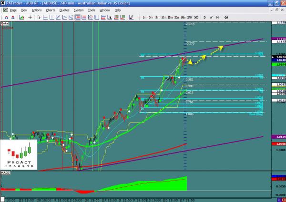The width and height of the screenshot is (286, 202).
Task: Set timeframe to Weekly (W)
Action: [x=211, y=17]
